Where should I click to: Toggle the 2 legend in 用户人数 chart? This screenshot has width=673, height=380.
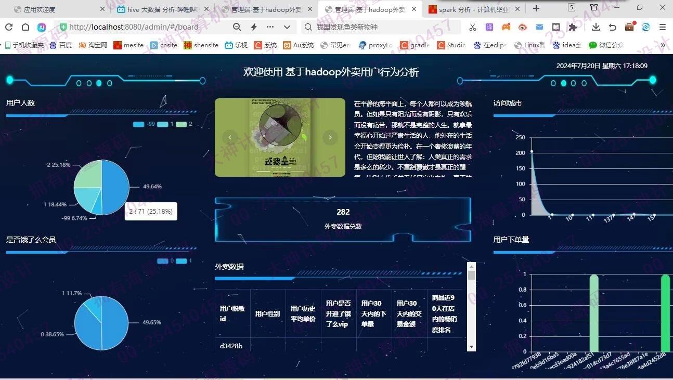(x=184, y=124)
